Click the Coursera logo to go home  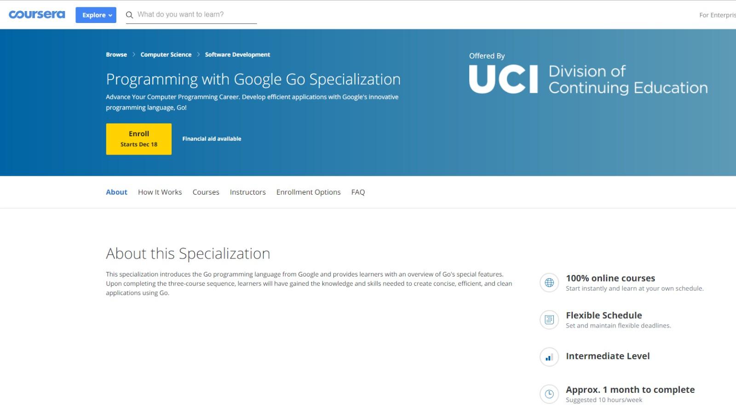click(x=37, y=14)
